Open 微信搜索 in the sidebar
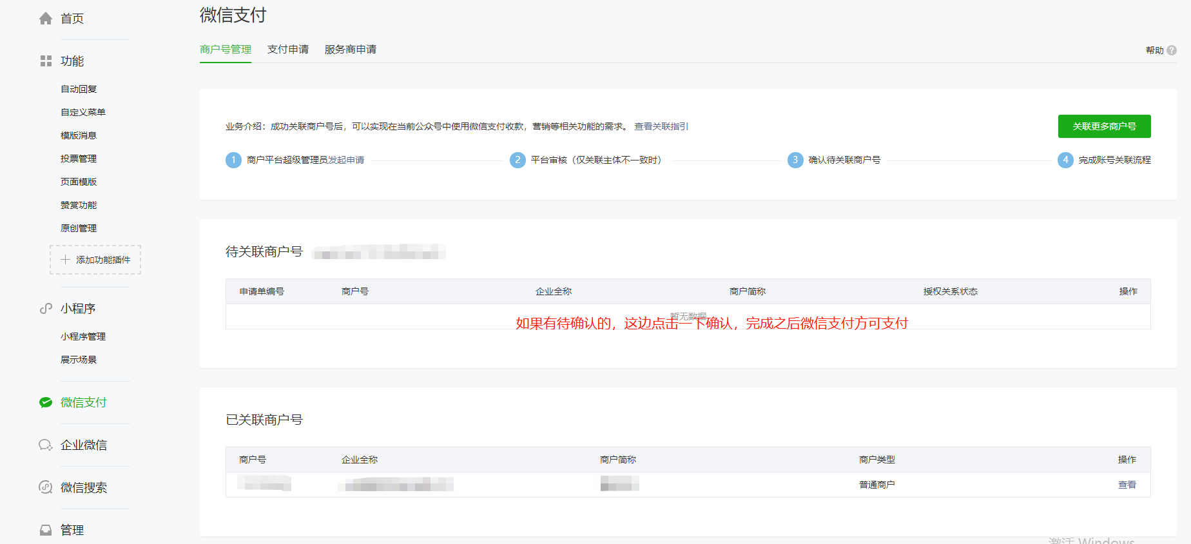 tap(84, 488)
